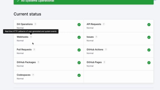This screenshot has width=160, height=90.
Task: Click the Git Operations component name
Action: click(25, 24)
